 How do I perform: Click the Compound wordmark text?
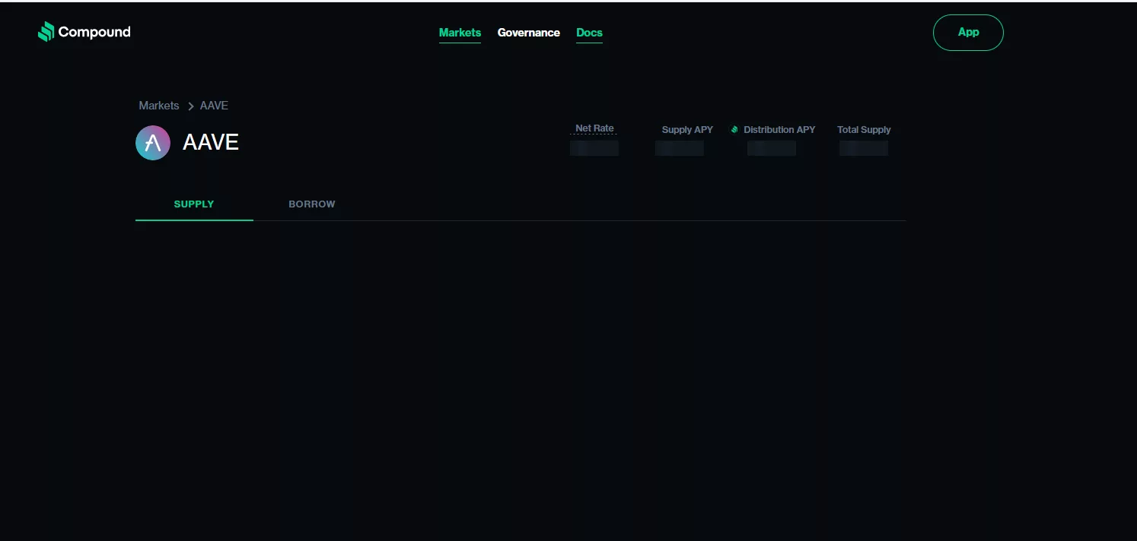tap(94, 32)
